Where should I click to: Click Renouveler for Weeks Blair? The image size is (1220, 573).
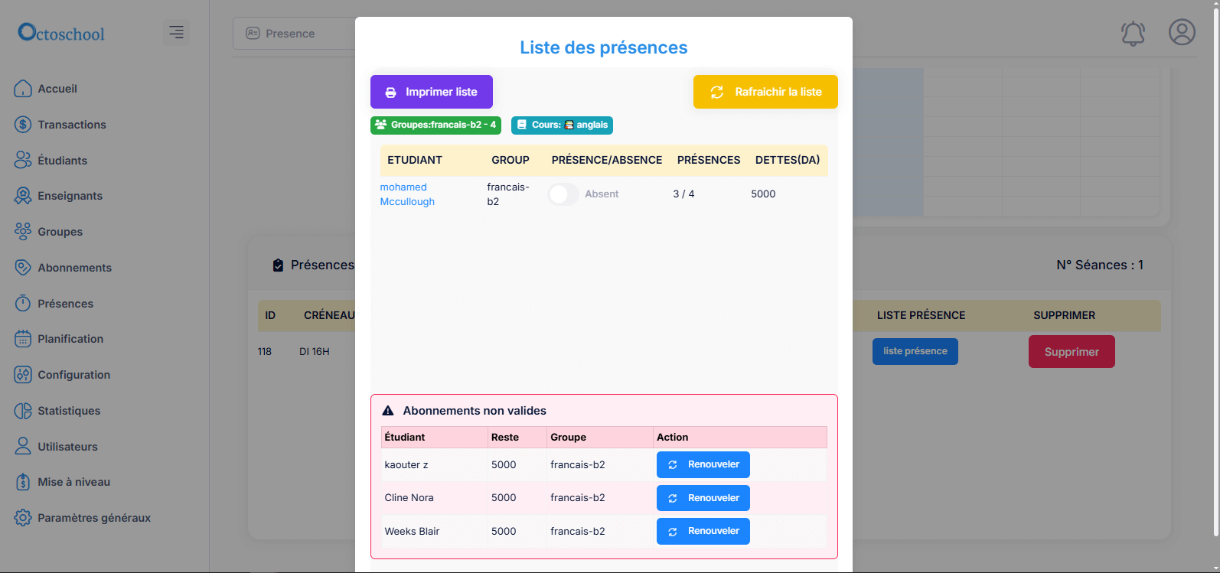tap(703, 531)
